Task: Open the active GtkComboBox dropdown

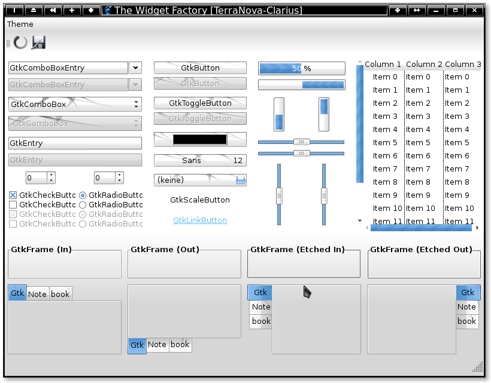Action: (x=75, y=105)
